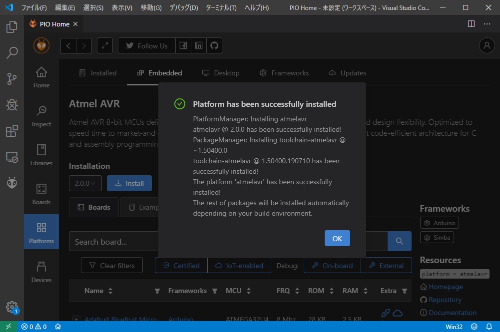500x332 pixels.
Task: Open the Extra column filter funnel
Action: coord(404,291)
